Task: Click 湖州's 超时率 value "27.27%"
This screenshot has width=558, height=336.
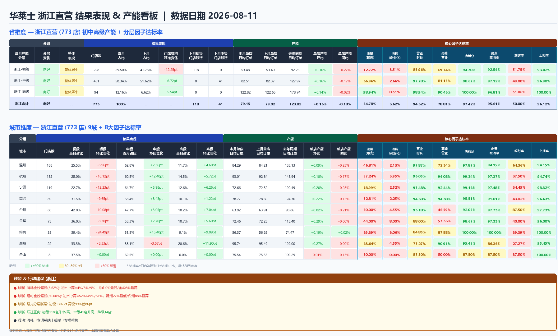Action: click(519, 243)
